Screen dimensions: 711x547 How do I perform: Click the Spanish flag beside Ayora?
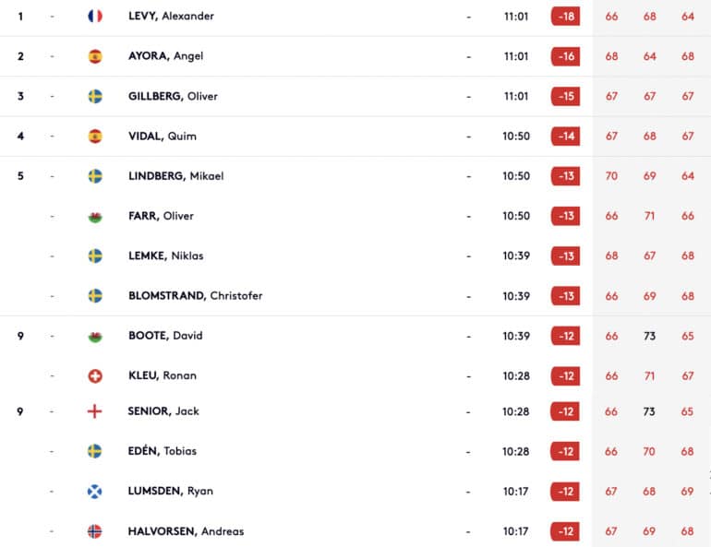[x=95, y=56]
